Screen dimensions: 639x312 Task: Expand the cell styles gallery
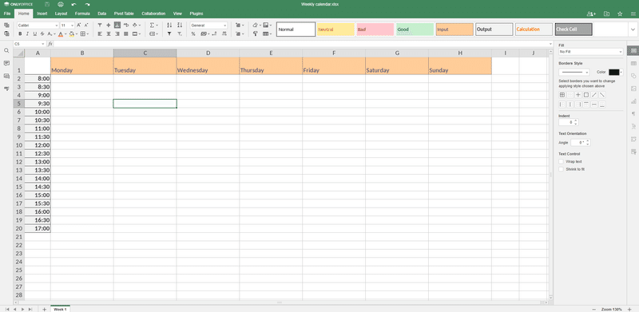pos(633,30)
